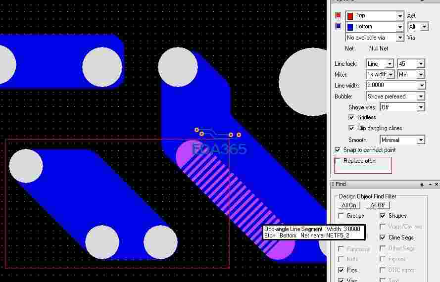Viewport: 440px width, 282px height.
Task: Pin the Find panel with pushpin icon
Action: 422,185
